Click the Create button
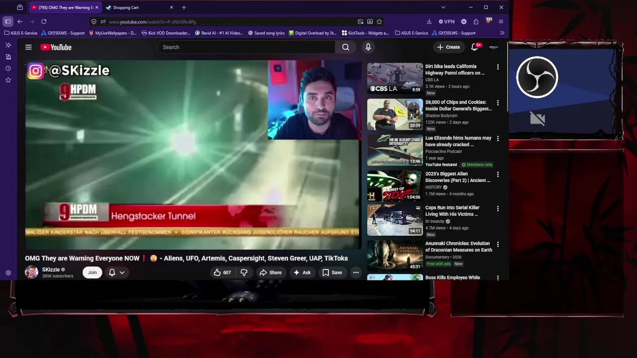 click(448, 47)
